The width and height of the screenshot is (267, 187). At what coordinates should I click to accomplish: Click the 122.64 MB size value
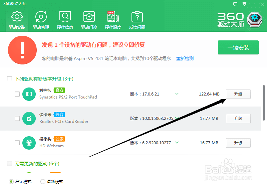[209, 94]
